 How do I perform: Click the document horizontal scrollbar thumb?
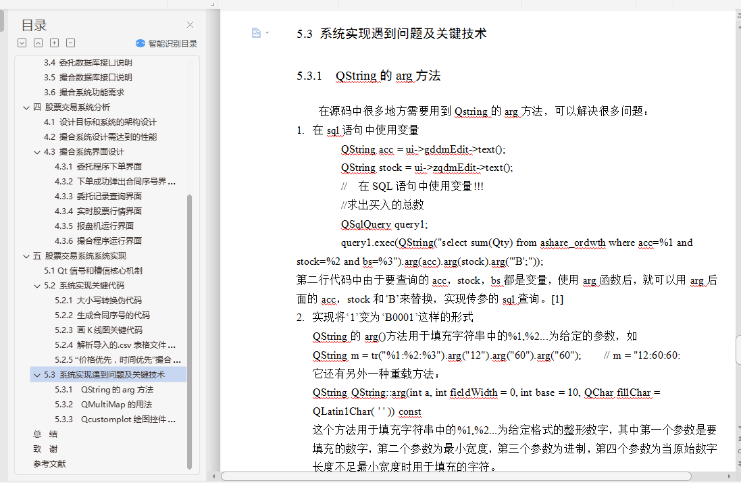click(x=456, y=476)
